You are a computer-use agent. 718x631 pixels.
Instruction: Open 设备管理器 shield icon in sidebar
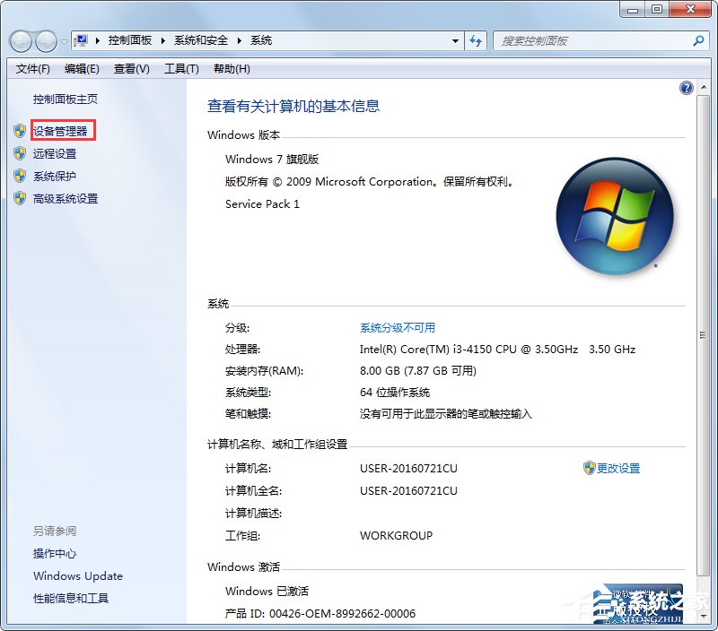pos(22,131)
